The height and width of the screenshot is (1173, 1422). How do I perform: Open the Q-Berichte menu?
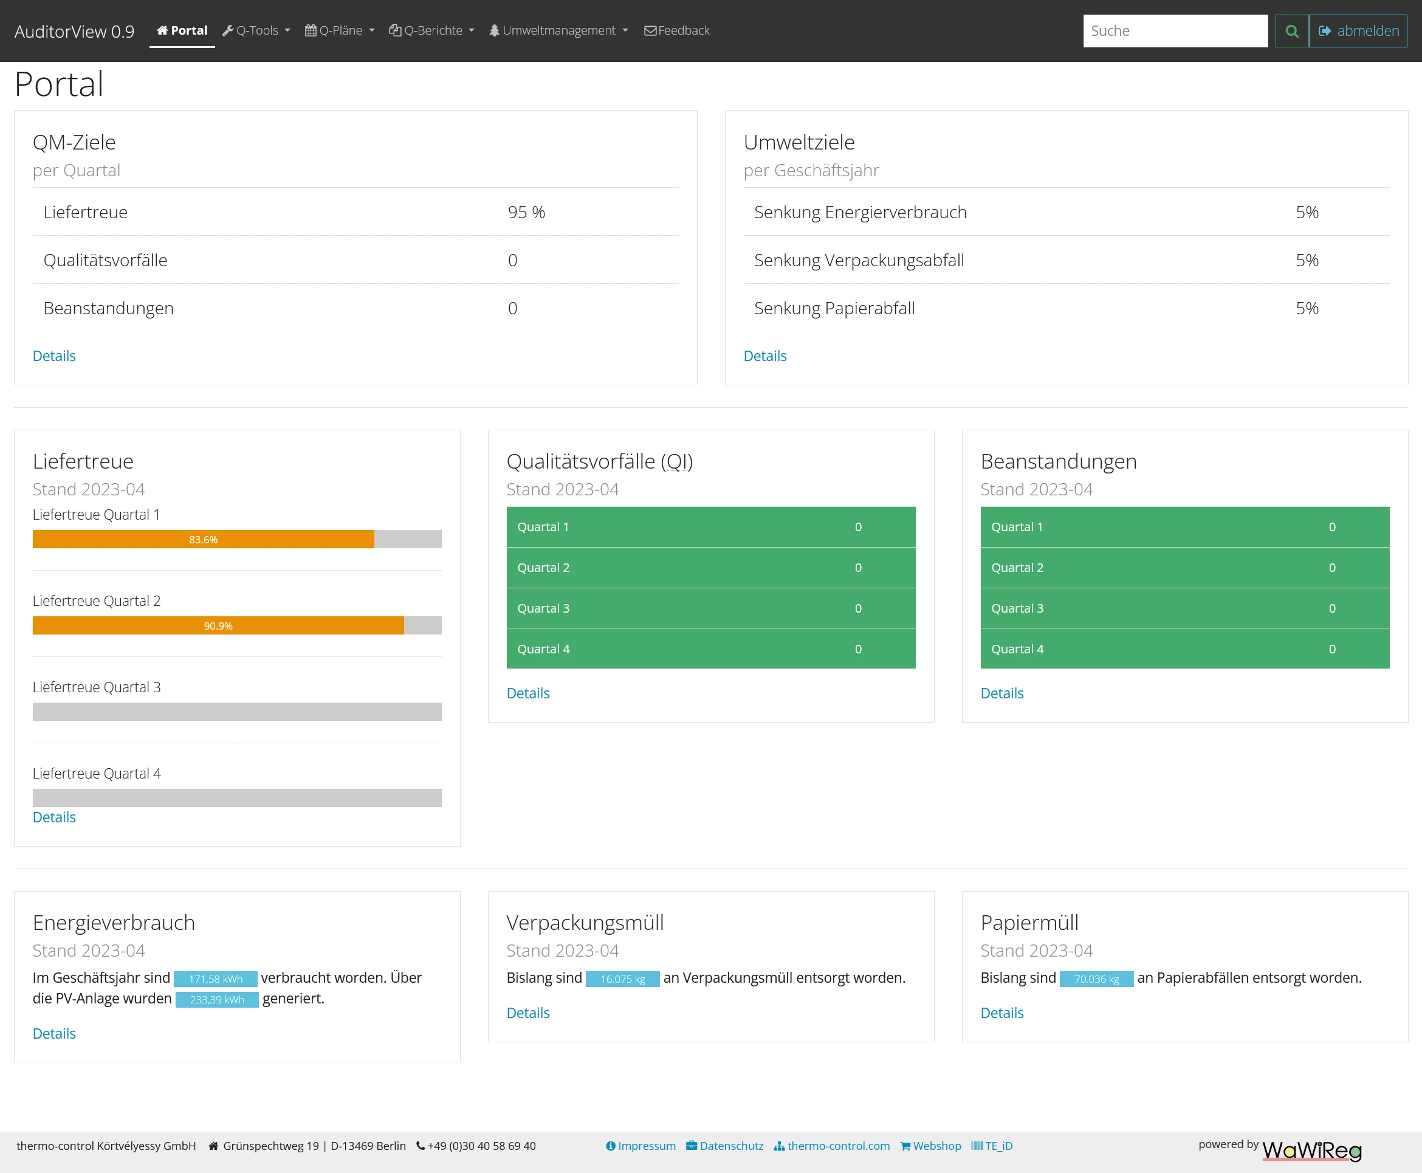[x=432, y=30]
